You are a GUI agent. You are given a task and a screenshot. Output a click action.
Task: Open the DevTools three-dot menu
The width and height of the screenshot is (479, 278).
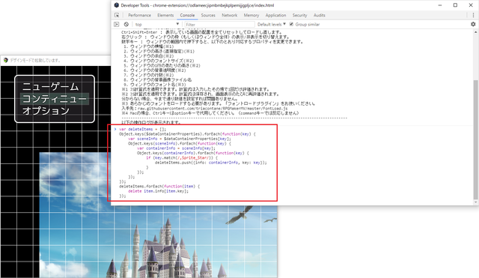[x=473, y=15]
